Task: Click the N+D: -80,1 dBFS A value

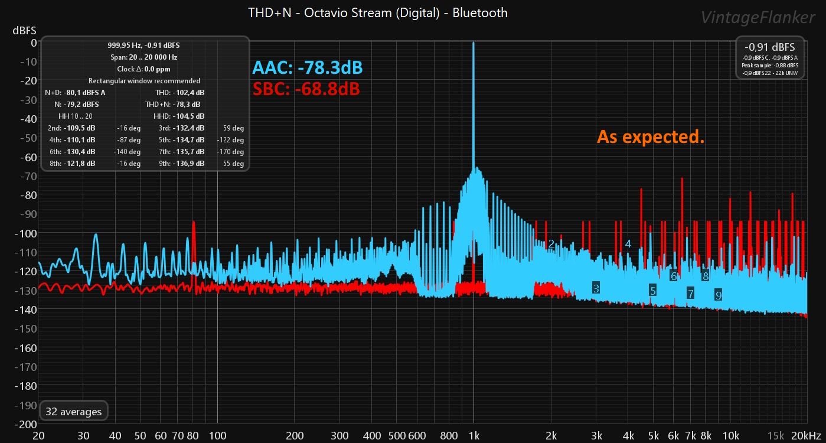Action: click(75, 93)
